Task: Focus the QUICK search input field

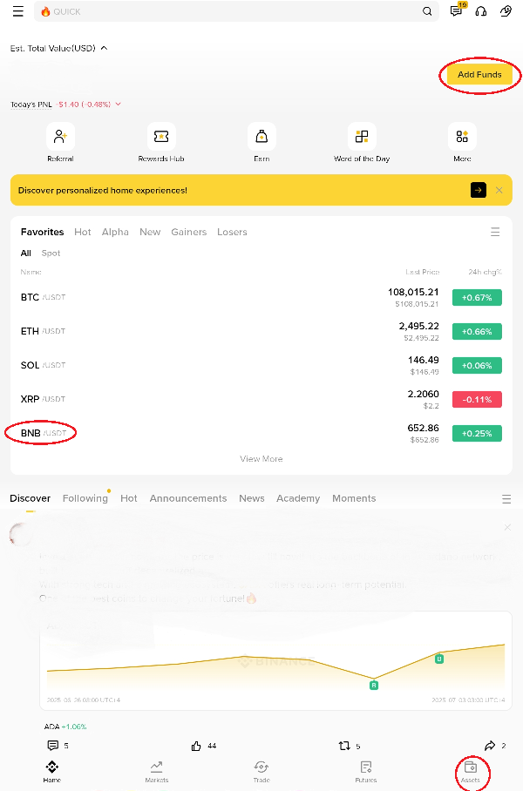Action: [236, 11]
